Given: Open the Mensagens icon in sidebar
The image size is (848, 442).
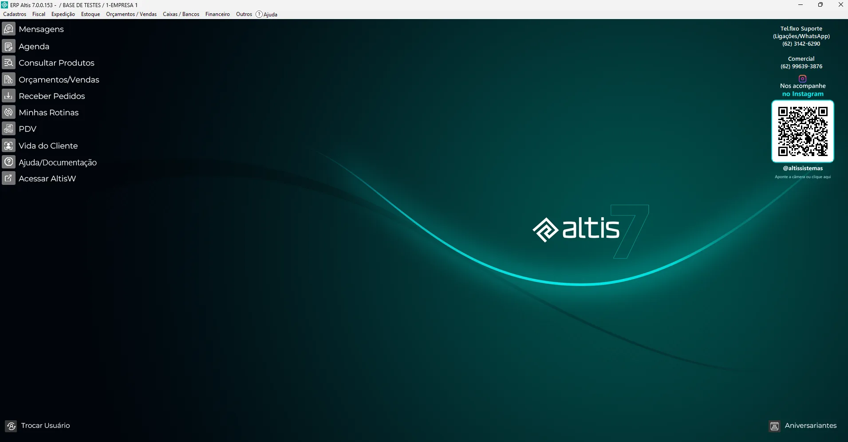Looking at the screenshot, I should click(8, 29).
